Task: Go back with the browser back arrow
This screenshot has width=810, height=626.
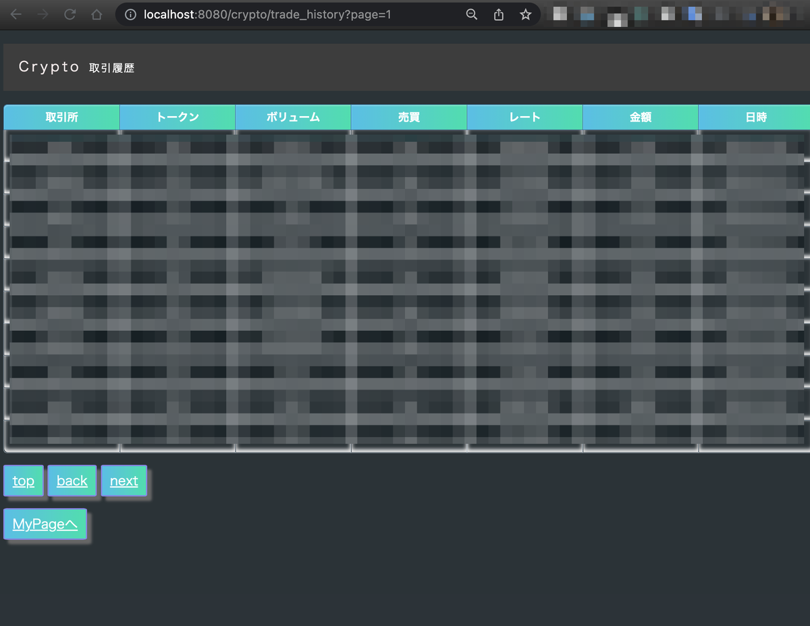Action: 16,14
